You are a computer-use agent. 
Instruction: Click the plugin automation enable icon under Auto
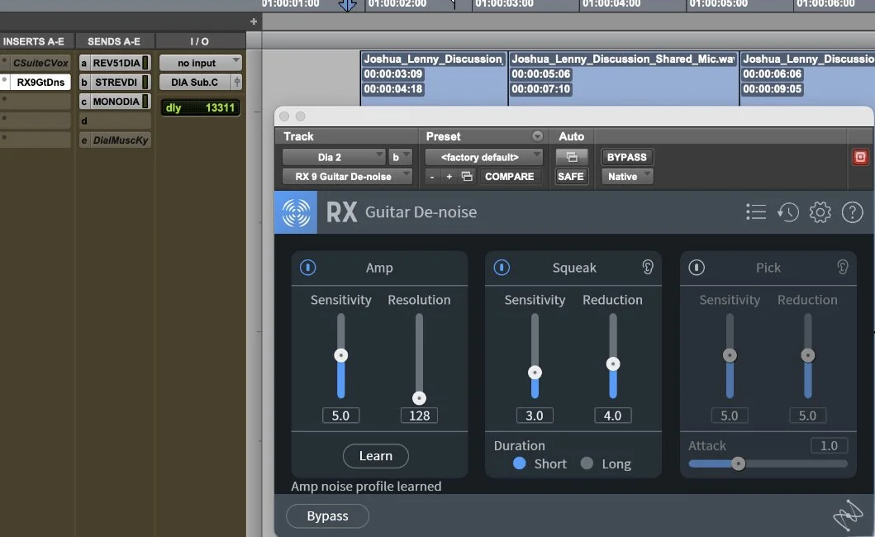[x=572, y=158]
